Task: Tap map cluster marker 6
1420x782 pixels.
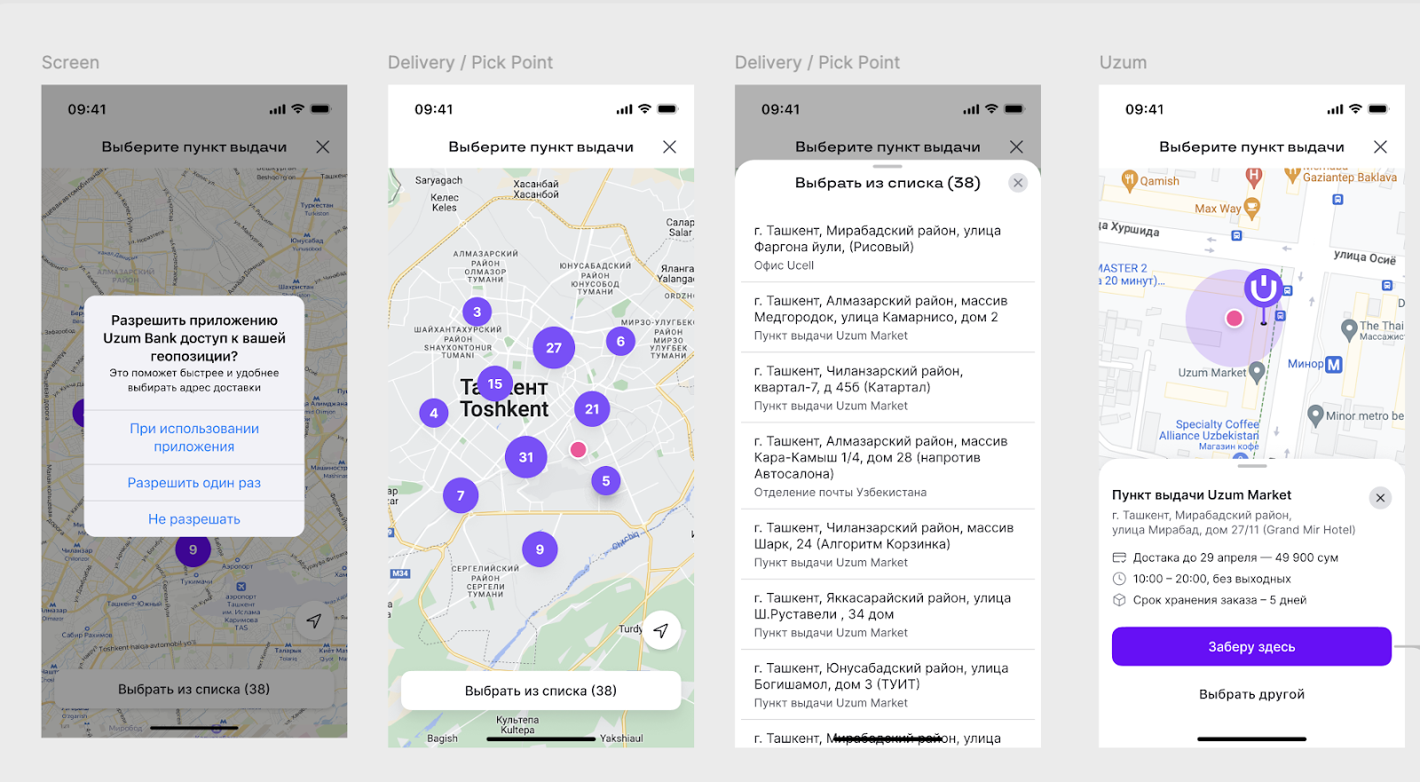Action: tap(620, 341)
